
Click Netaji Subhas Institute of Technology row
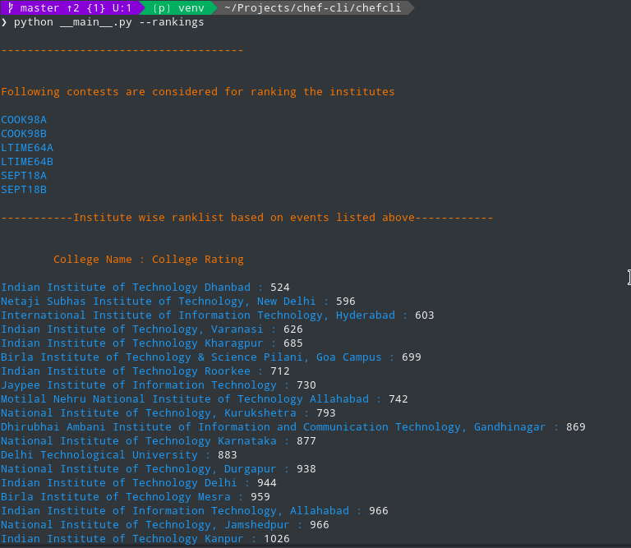tap(177, 302)
